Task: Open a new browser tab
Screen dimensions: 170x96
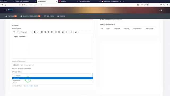Action: tap(124, 1)
